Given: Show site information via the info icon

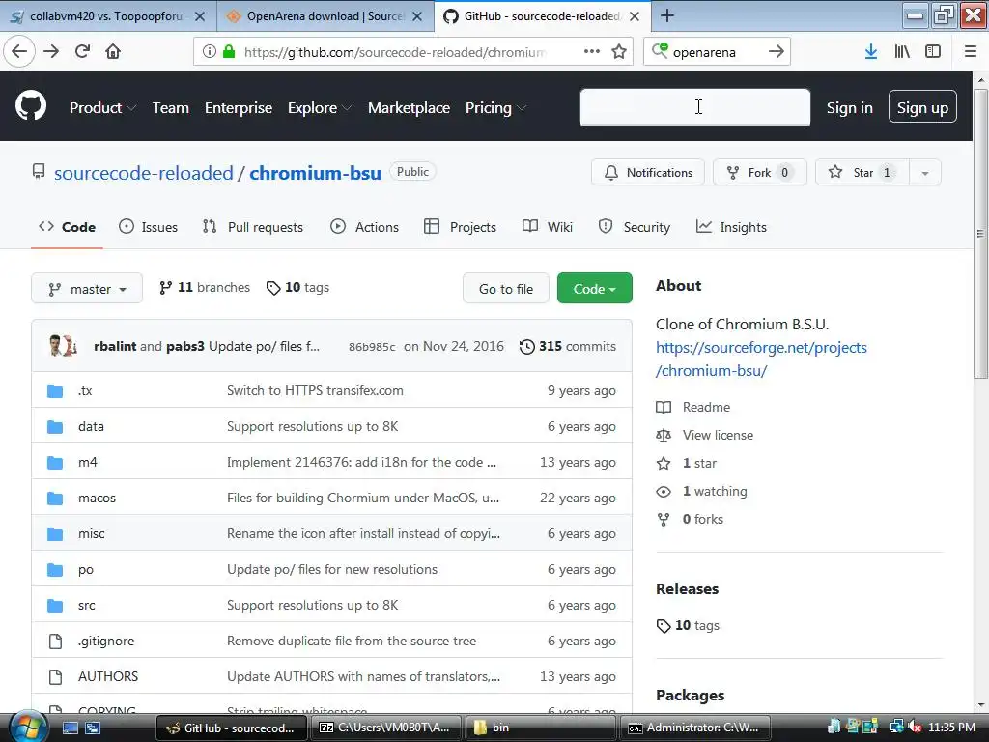Looking at the screenshot, I should point(210,51).
